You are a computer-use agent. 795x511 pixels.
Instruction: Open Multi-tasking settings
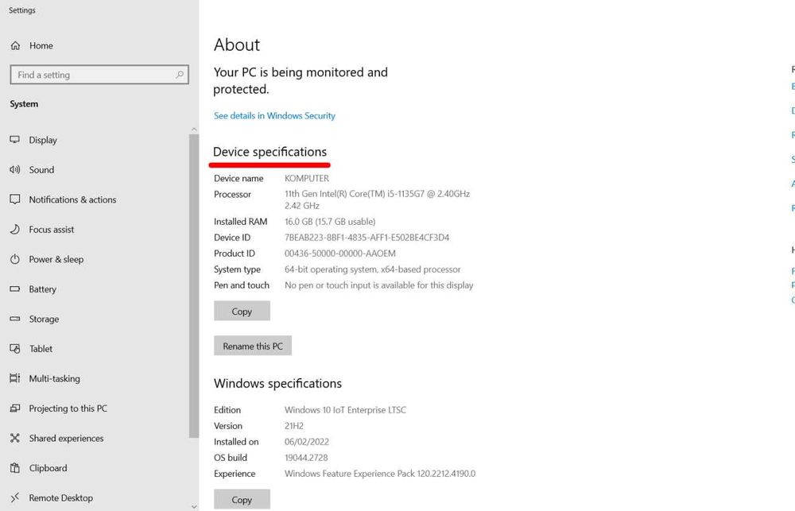(x=96, y=378)
